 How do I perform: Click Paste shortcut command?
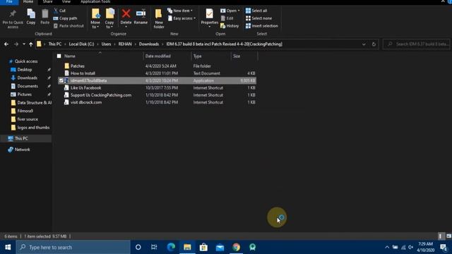[69, 26]
